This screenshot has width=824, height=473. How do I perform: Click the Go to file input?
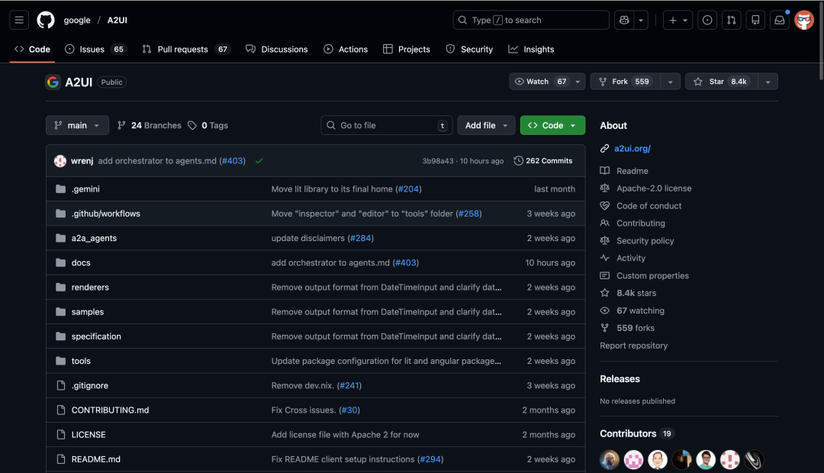coord(387,125)
